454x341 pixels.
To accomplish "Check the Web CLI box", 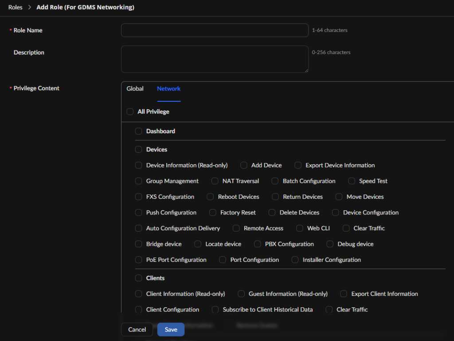I will tap(300, 228).
